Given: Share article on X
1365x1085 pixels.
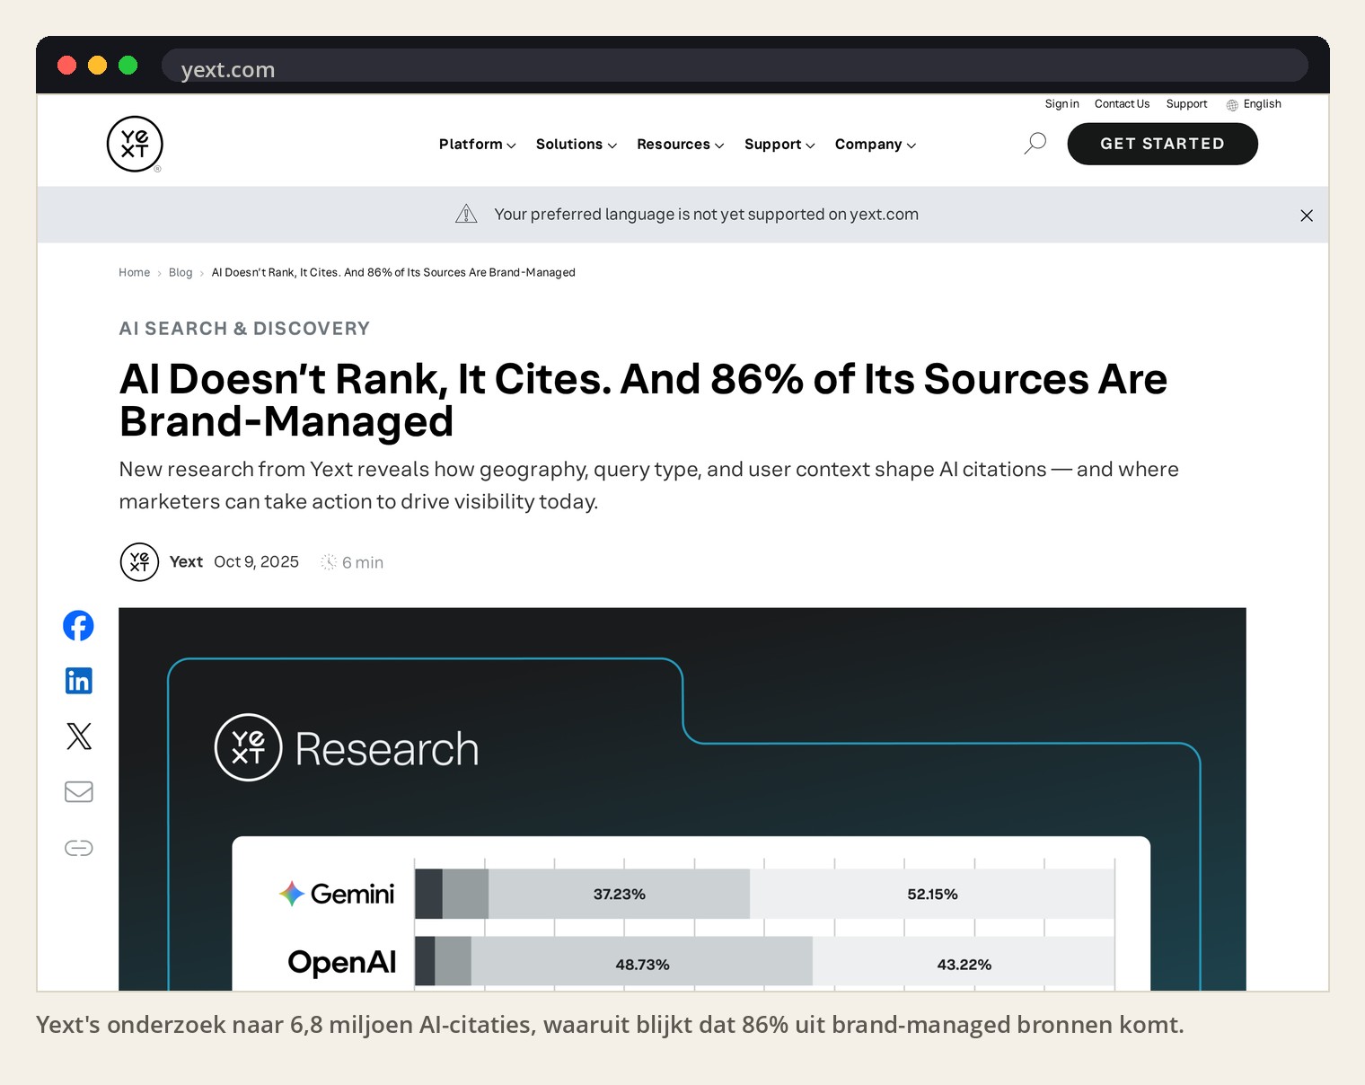Looking at the screenshot, I should point(79,737).
